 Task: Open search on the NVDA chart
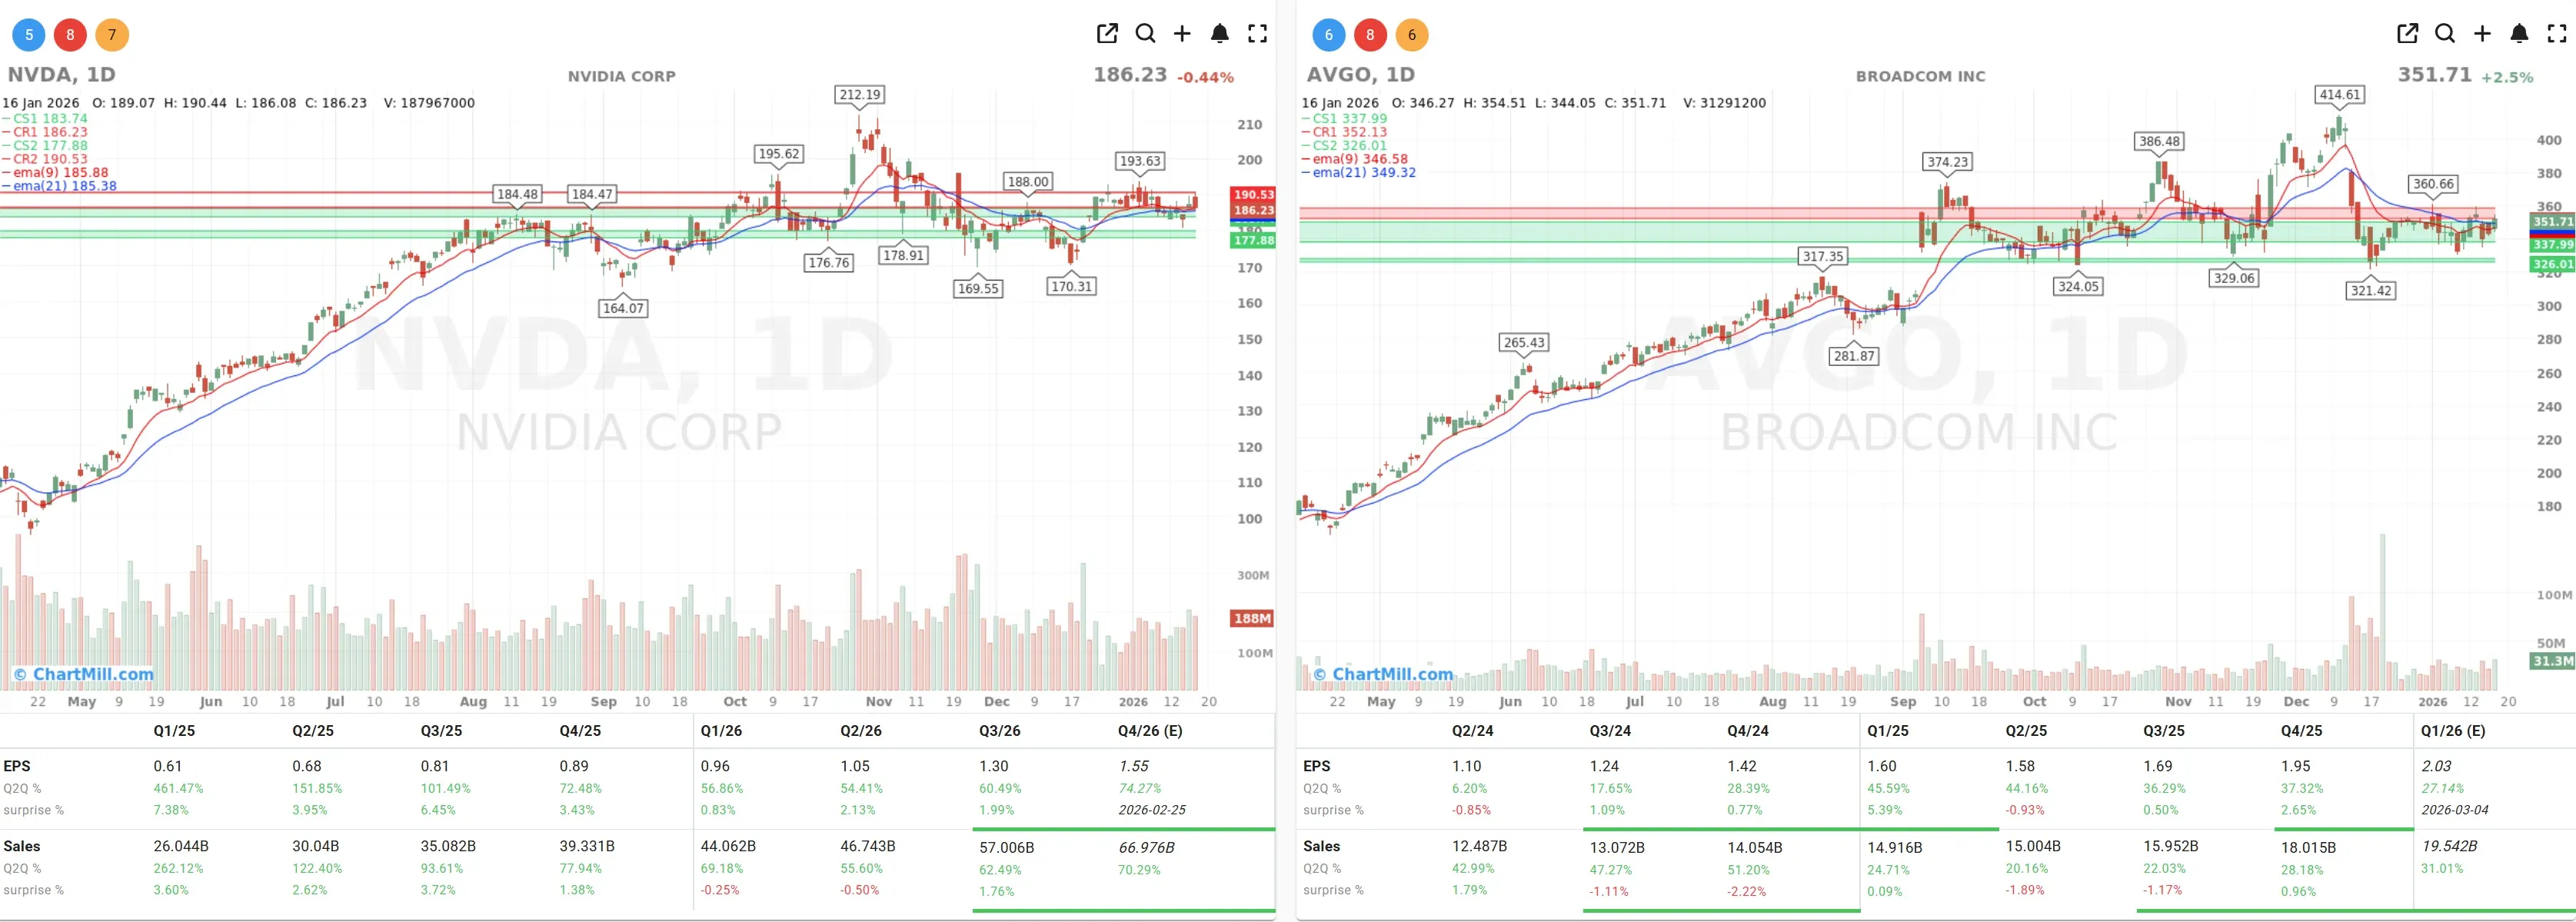coord(1146,33)
